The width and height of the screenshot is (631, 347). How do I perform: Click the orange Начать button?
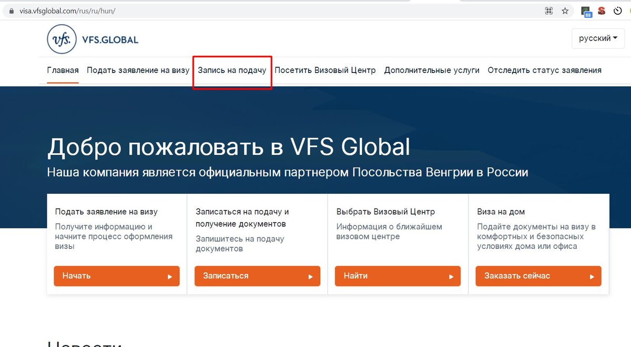pos(117,276)
